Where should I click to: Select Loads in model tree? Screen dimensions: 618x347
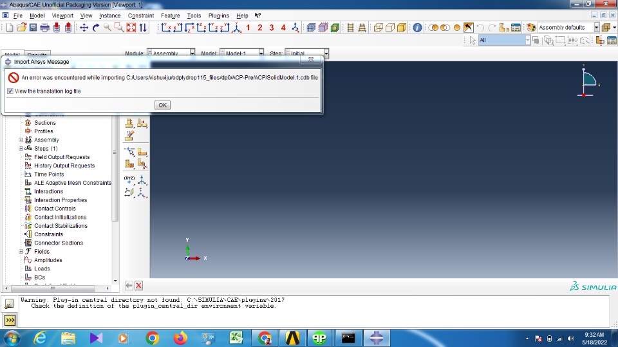pos(42,268)
